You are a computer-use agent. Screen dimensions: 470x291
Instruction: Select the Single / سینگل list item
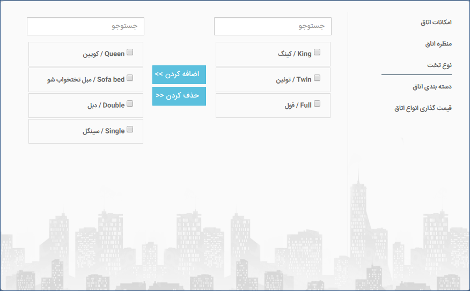pyautogui.click(x=86, y=131)
